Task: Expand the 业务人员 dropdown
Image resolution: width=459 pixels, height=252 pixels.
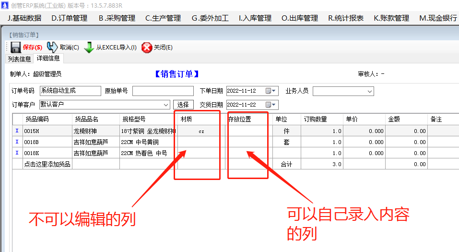Action: (370, 91)
